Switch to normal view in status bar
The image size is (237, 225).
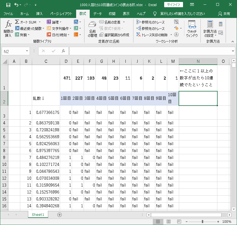(158, 221)
